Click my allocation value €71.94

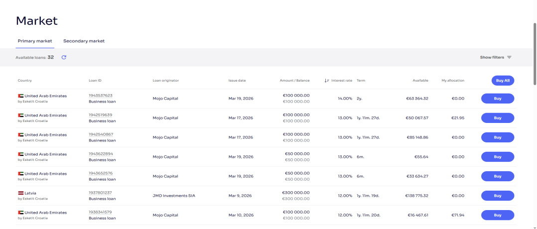click(x=458, y=215)
